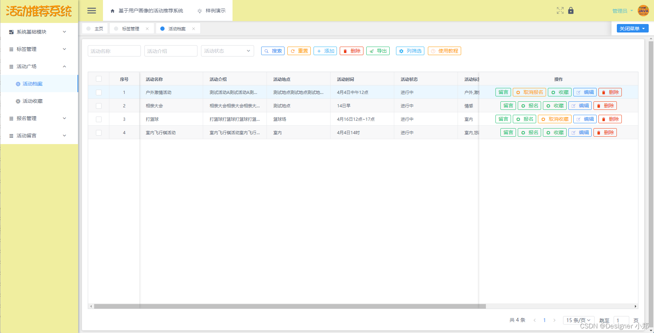Click 留言 for 户外激情活动 row

[x=503, y=92]
